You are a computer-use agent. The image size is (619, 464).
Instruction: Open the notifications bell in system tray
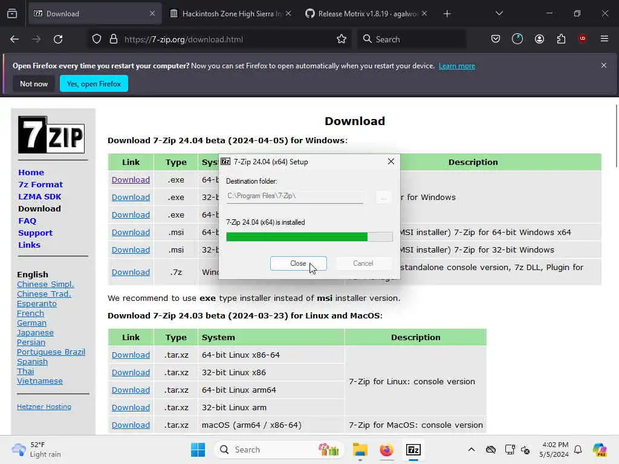coord(578,449)
